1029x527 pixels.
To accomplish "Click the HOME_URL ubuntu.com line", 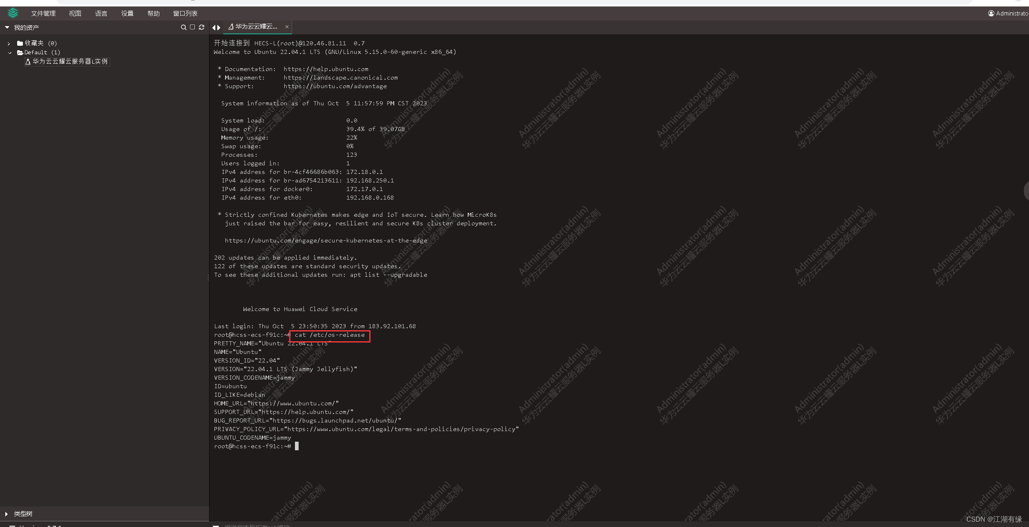I will [x=276, y=403].
